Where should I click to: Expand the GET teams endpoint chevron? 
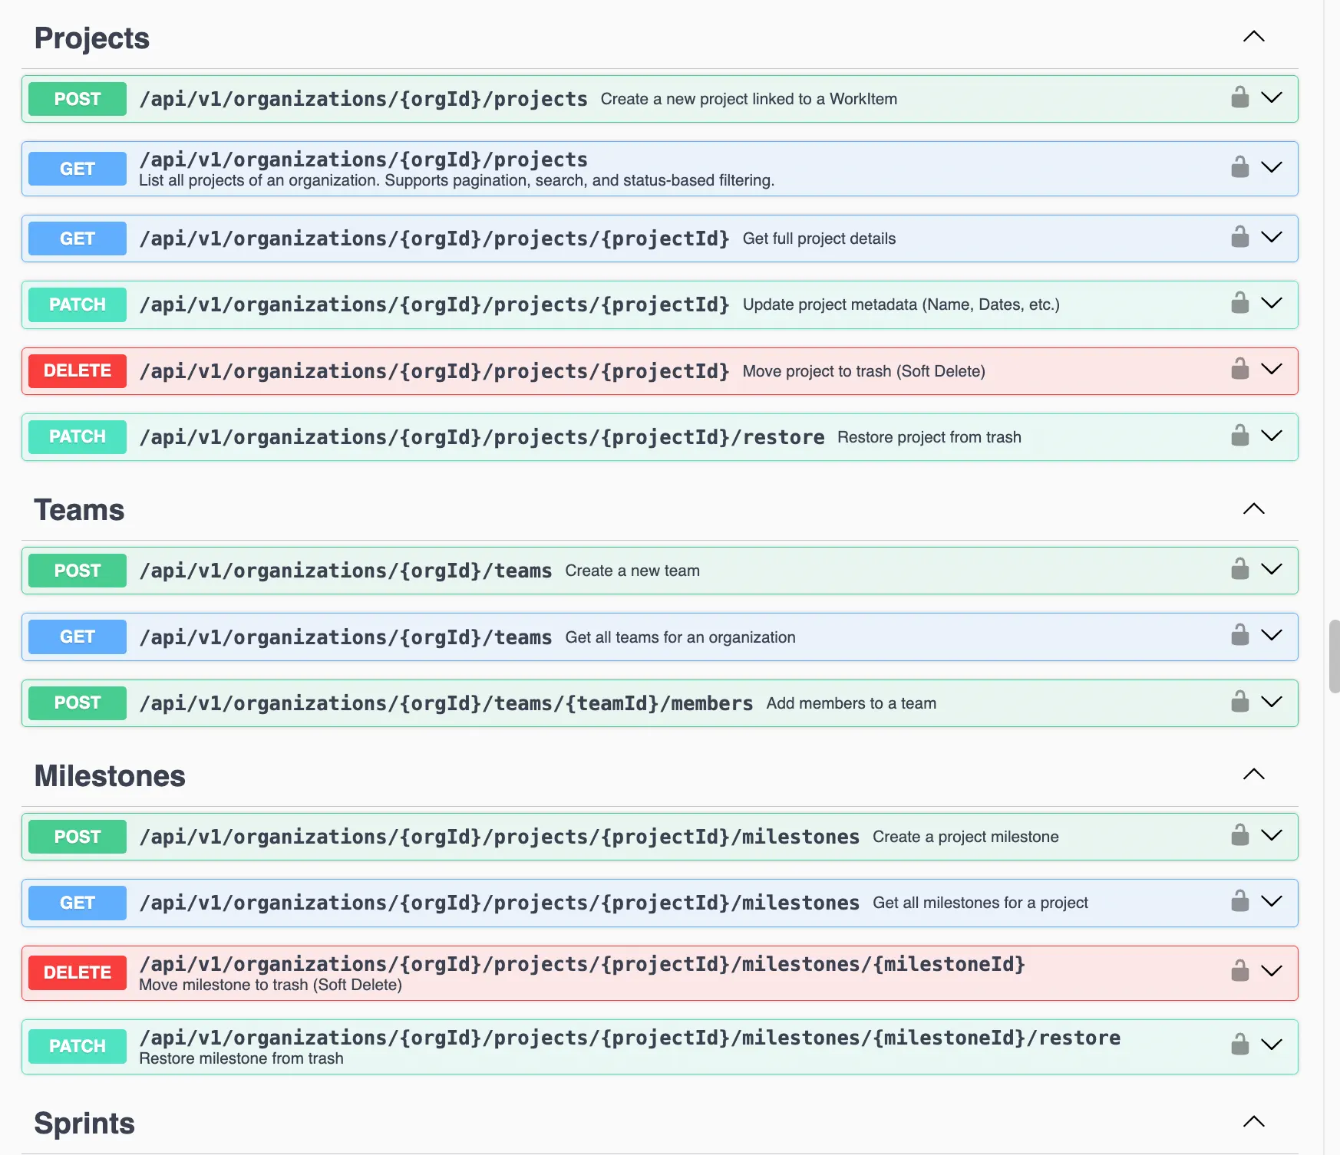[1272, 637]
